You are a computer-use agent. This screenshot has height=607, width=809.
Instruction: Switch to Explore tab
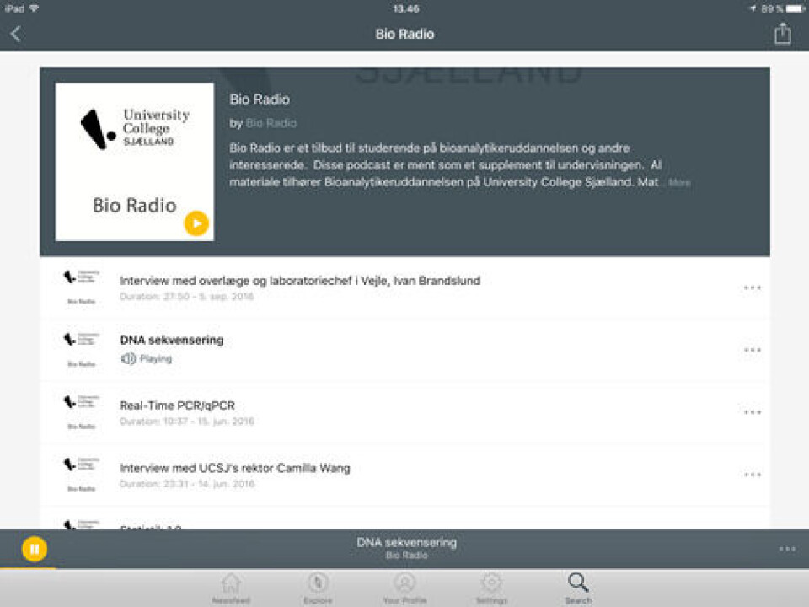318,588
